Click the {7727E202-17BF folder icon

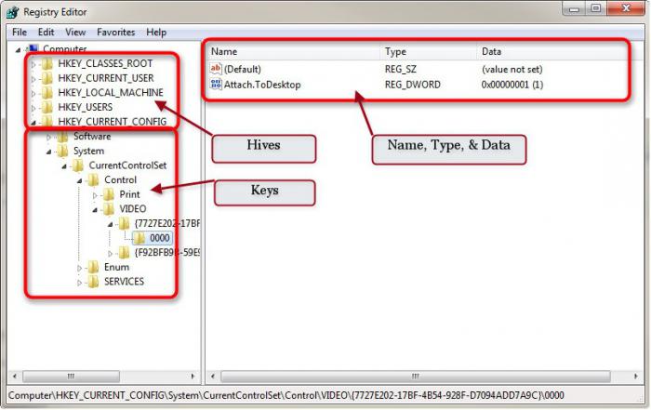coord(124,224)
